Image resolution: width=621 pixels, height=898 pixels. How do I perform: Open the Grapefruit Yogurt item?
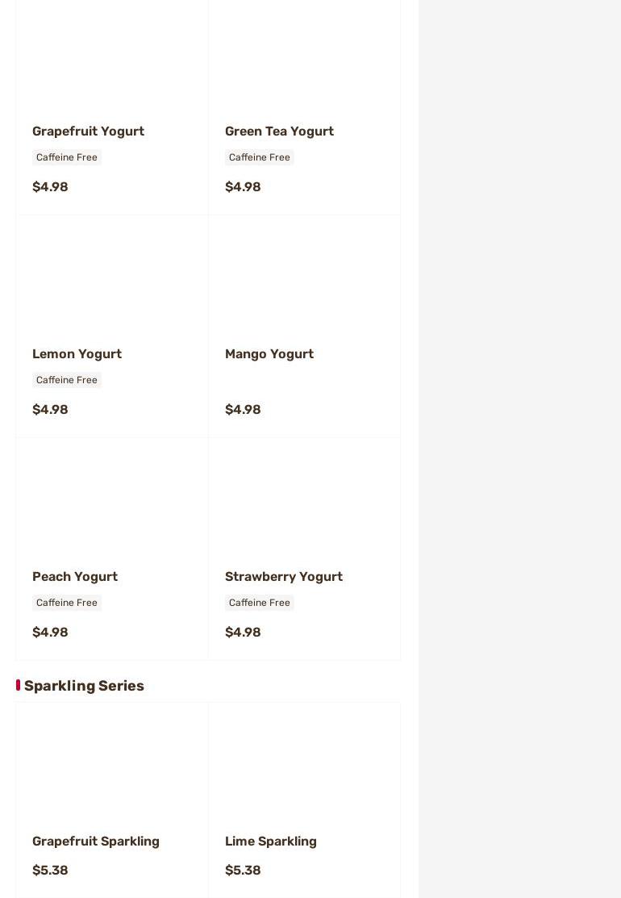[x=88, y=131]
